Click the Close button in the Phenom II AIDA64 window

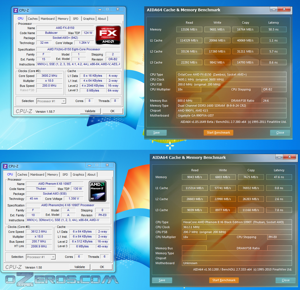tap(286, 280)
